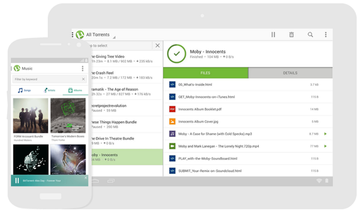Image resolution: width=360 pixels, height=214 pixels.
Task: Pause torrents using tablet toolbar pause icon
Action: click(273, 34)
